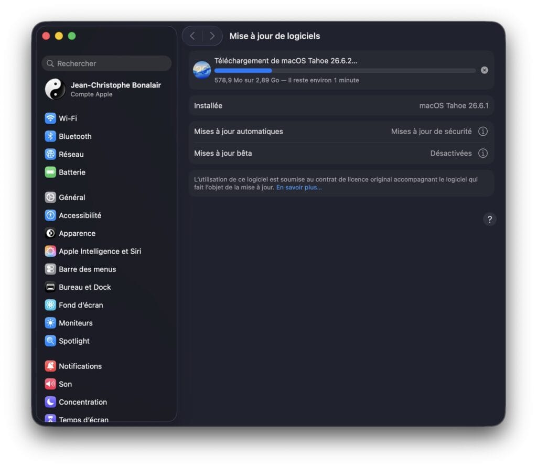Screen dimensions: 537x468
Task: Cancel the macOS Tahoe 26.6.2 download
Action: 484,70
